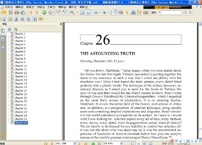The image size is (202, 145).
Task: Select the insert text markup tool
Action: [35, 19]
